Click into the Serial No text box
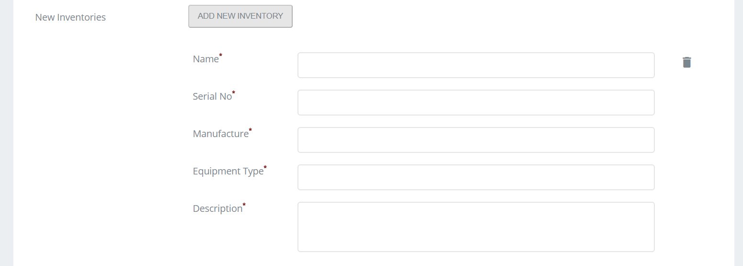Viewport: 743px width, 266px height. point(476,103)
